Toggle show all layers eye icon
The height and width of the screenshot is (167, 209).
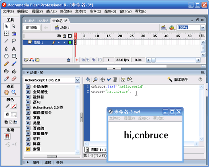pos(59,36)
